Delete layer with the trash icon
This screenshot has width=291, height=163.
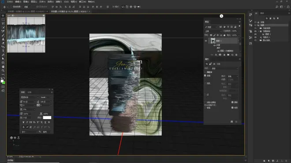[x=236, y=55]
